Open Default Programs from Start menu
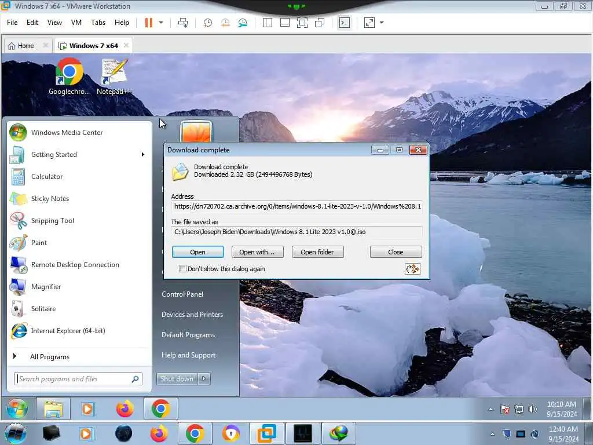The width and height of the screenshot is (593, 445). [x=188, y=335]
